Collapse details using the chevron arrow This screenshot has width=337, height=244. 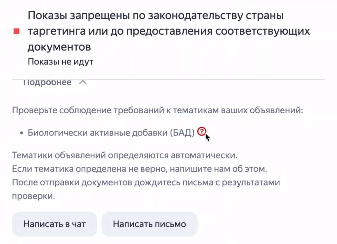(83, 83)
